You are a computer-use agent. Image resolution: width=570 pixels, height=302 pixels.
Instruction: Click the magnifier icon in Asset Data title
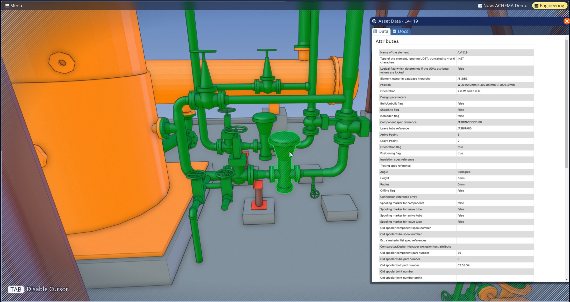click(374, 21)
